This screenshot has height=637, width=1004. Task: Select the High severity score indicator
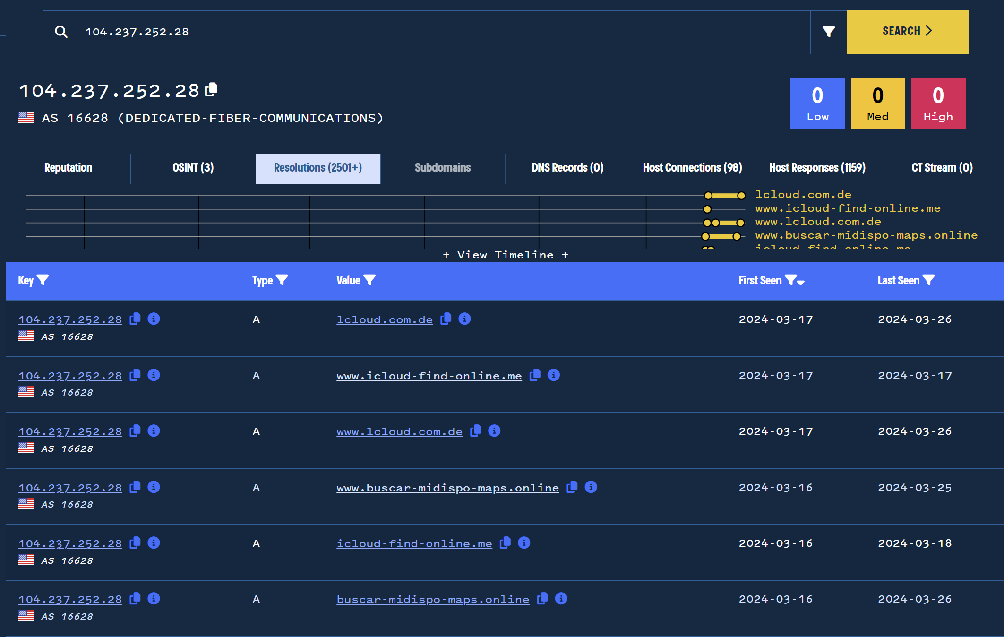(x=938, y=103)
